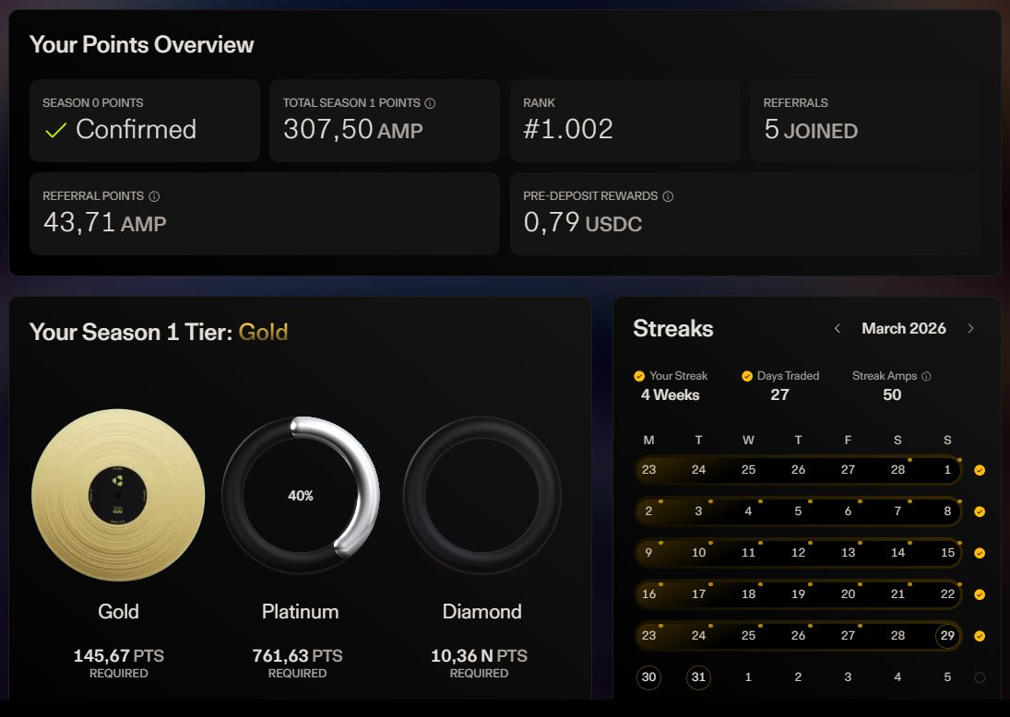Click the Rank #1.002 value

568,129
